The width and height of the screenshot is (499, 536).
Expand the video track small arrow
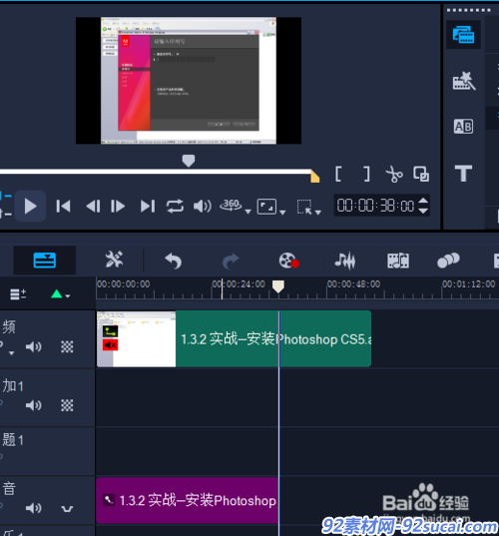coord(12,353)
